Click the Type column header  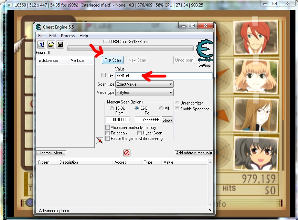pyautogui.click(x=151, y=162)
